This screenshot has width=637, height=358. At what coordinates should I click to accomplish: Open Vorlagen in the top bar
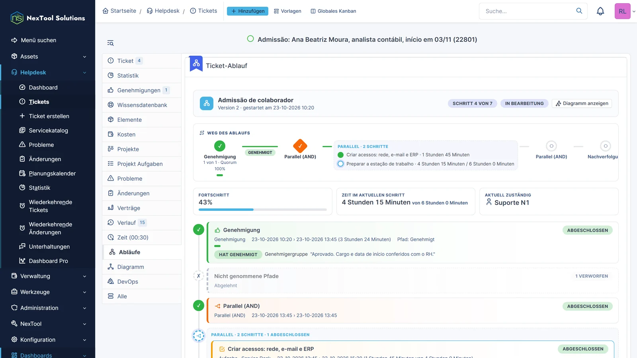(x=287, y=11)
